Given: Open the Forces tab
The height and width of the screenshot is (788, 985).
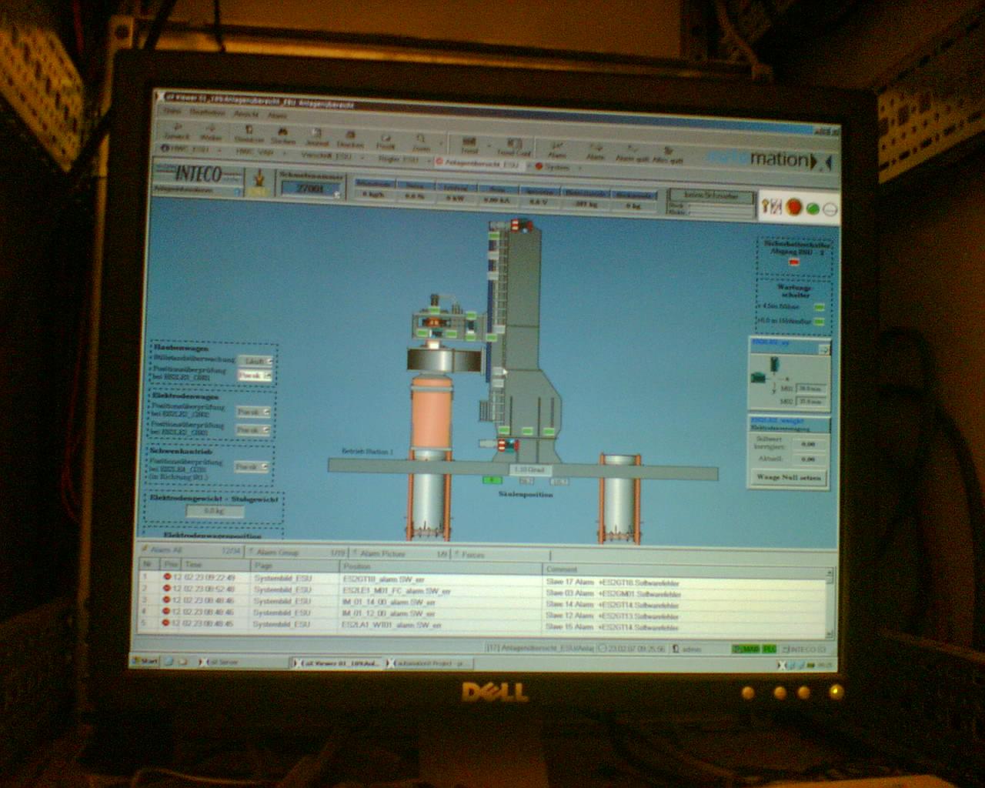Looking at the screenshot, I should pyautogui.click(x=501, y=555).
